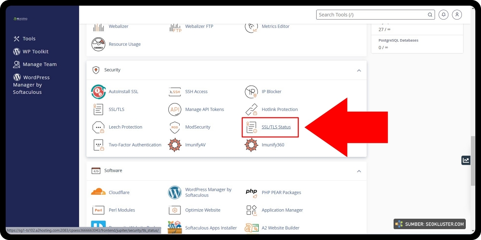Open the Manage API Tokens icon
This screenshot has height=240, width=481.
point(175,110)
